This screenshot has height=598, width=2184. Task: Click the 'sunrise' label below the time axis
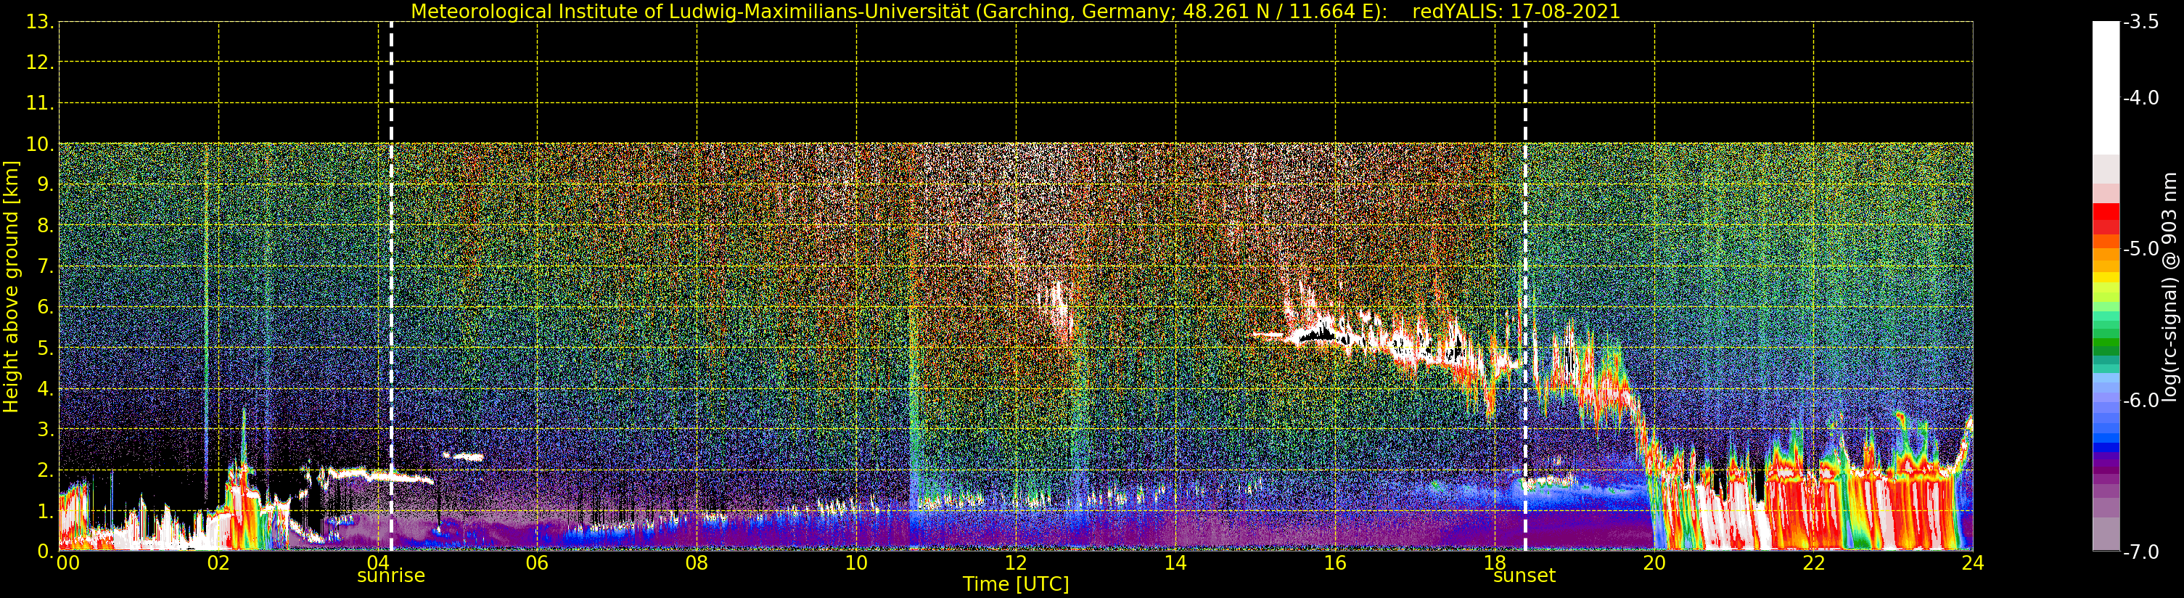(x=391, y=576)
